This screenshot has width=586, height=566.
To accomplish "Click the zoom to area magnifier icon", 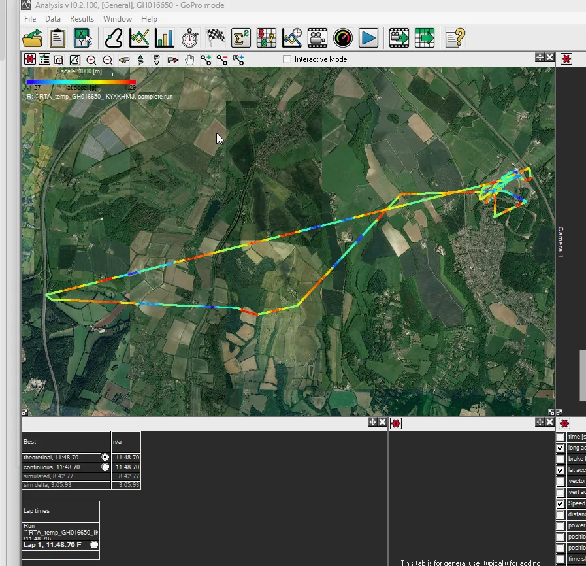I will (x=59, y=60).
